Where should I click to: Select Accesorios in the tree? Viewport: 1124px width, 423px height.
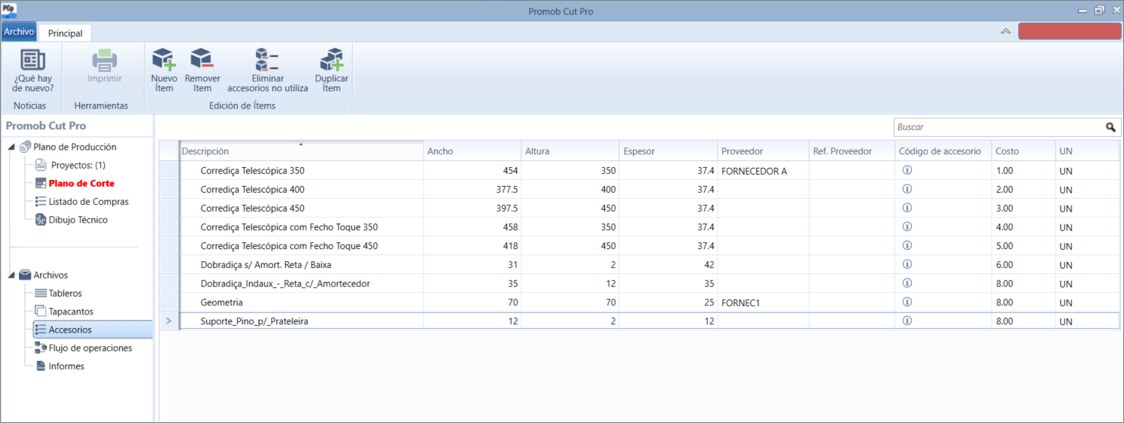pyautogui.click(x=70, y=330)
